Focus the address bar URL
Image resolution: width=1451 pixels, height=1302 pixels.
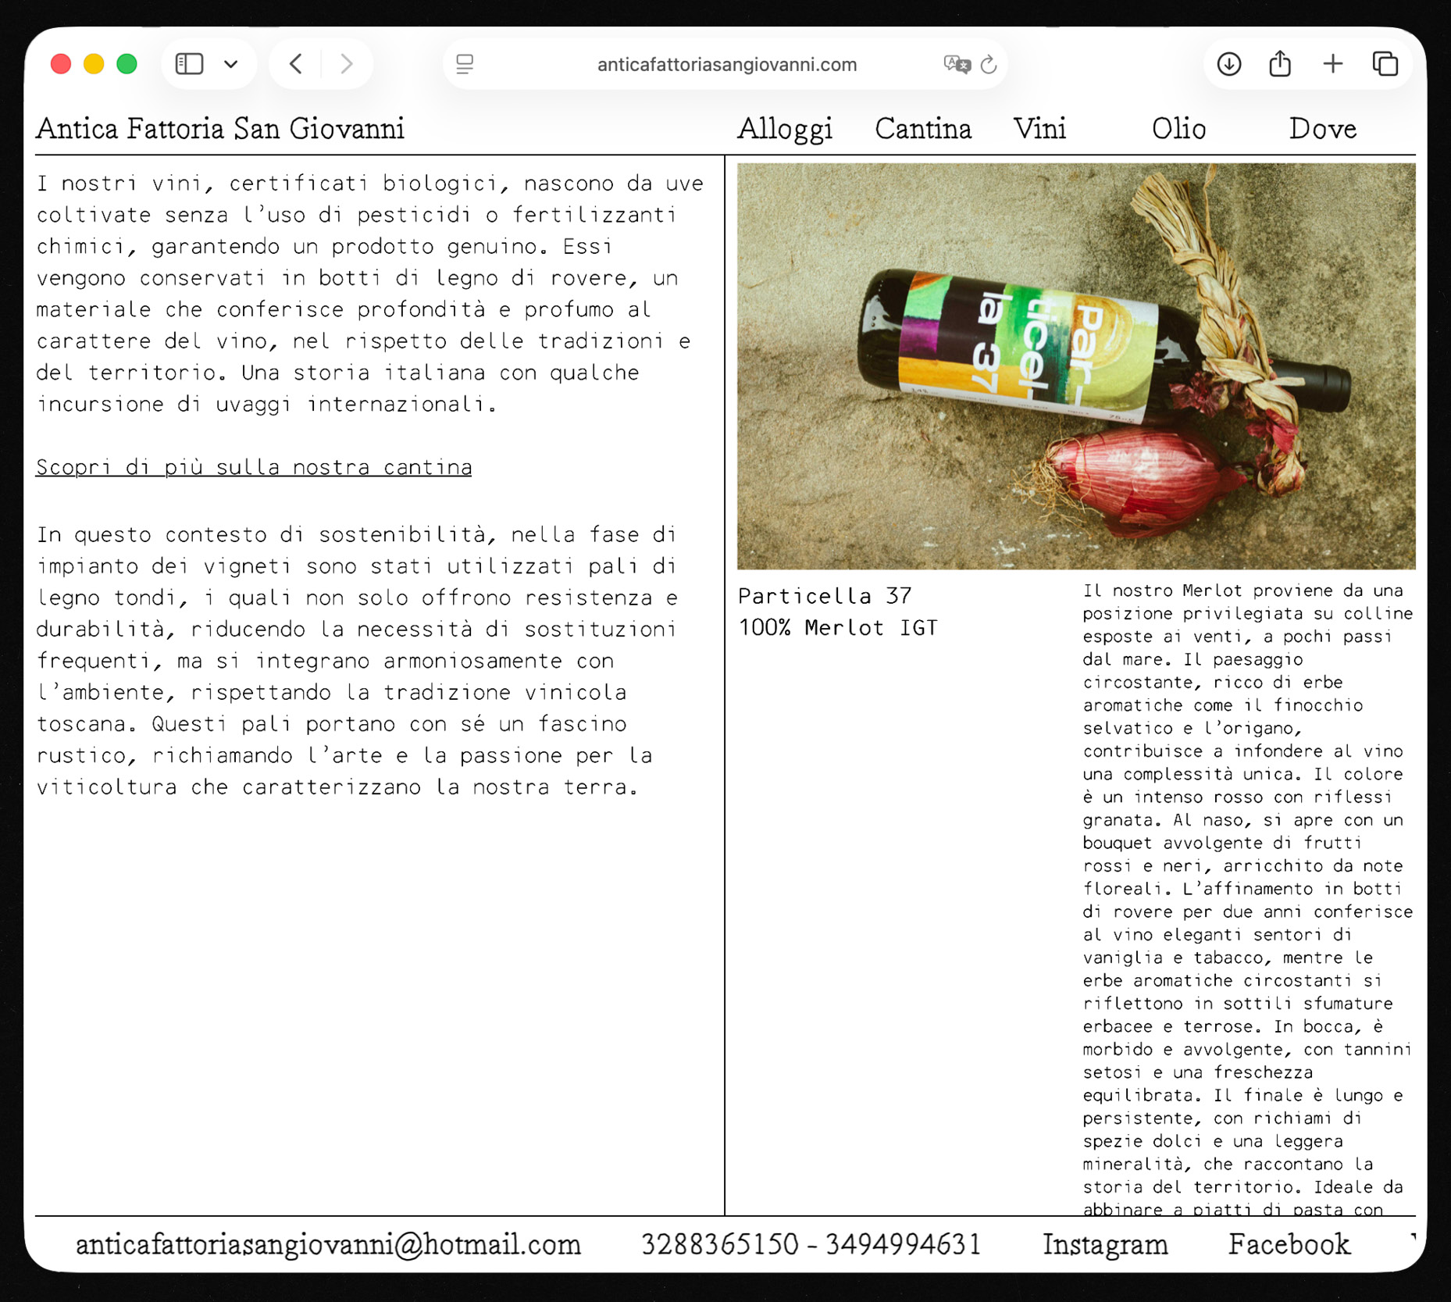pyautogui.click(x=726, y=65)
